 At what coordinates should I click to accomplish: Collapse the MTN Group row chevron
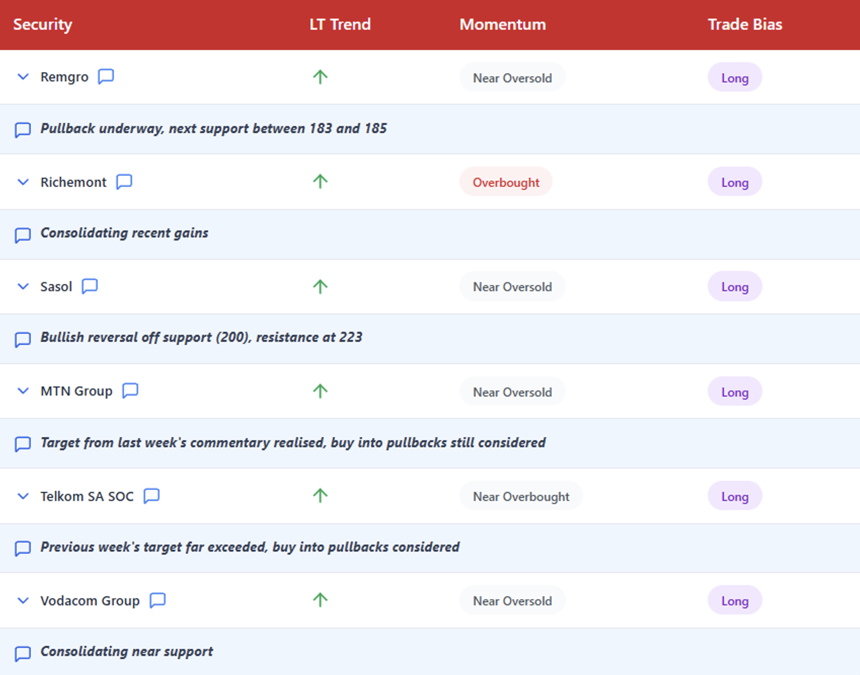click(x=23, y=391)
